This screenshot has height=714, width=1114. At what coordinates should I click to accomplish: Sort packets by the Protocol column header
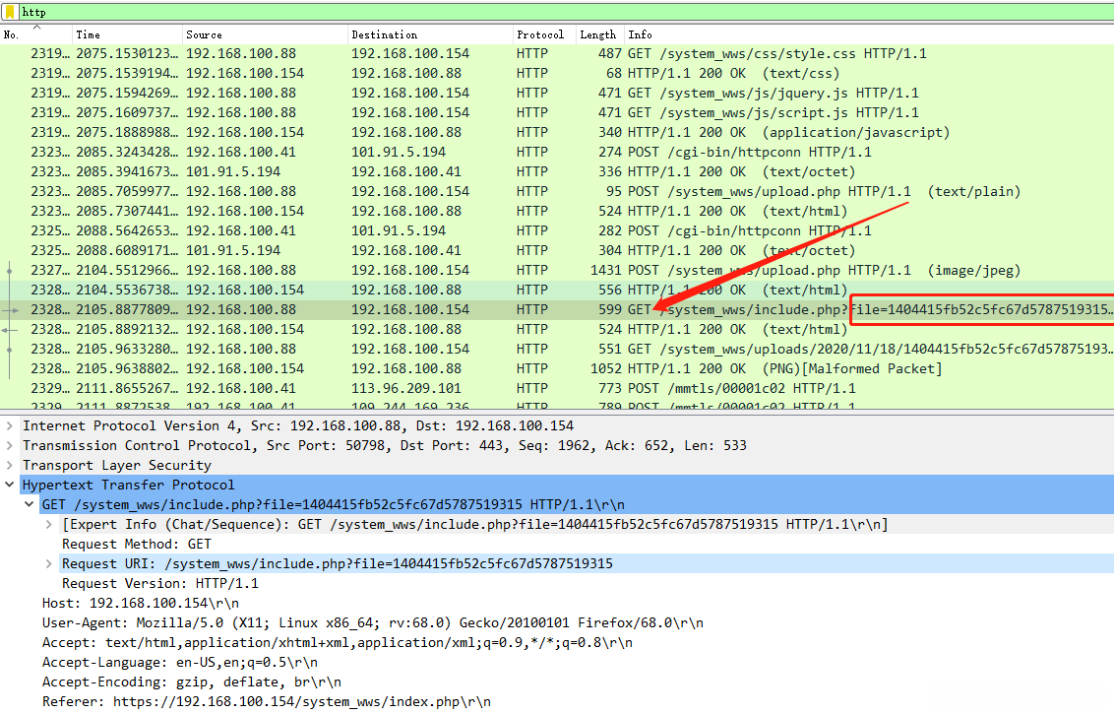click(544, 34)
